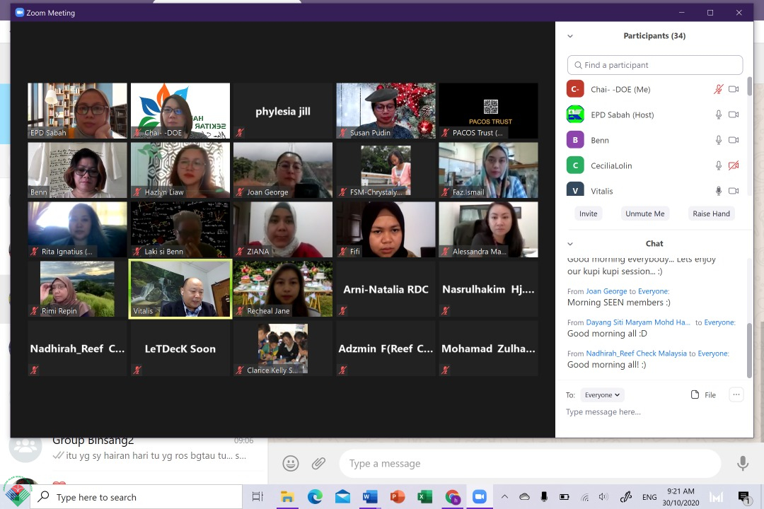This screenshot has width=764, height=509.
Task: Click Dayang Siti Maryam sender name in chat
Action: (x=638, y=322)
